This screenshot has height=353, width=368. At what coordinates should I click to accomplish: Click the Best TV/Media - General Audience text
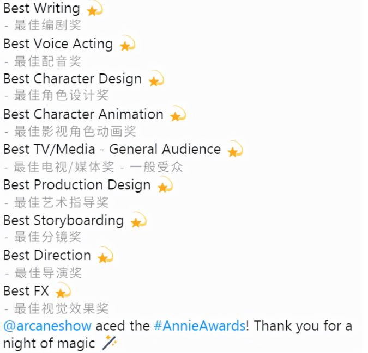(x=112, y=149)
